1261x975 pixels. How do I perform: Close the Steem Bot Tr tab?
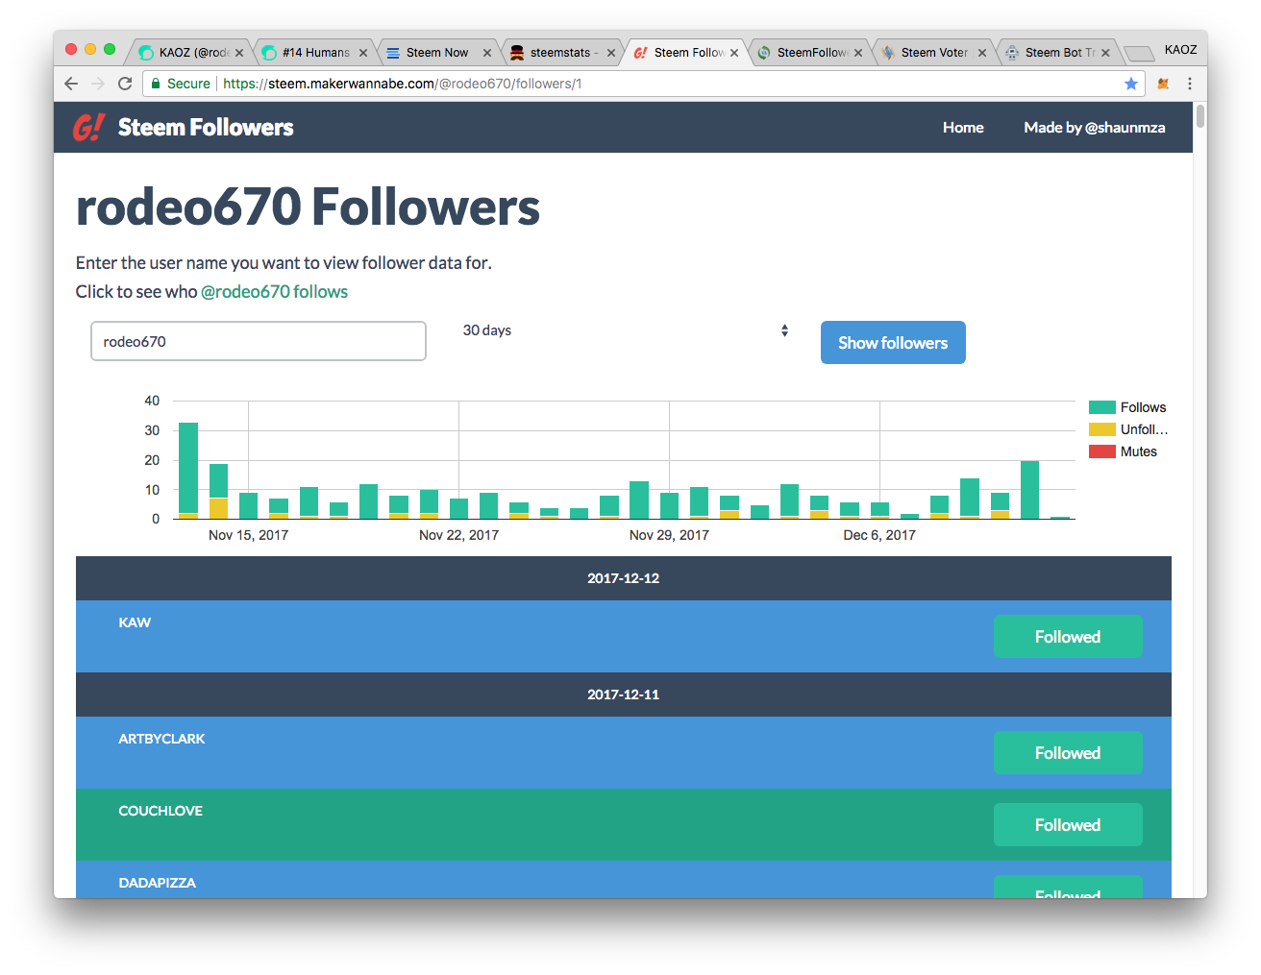point(1105,53)
